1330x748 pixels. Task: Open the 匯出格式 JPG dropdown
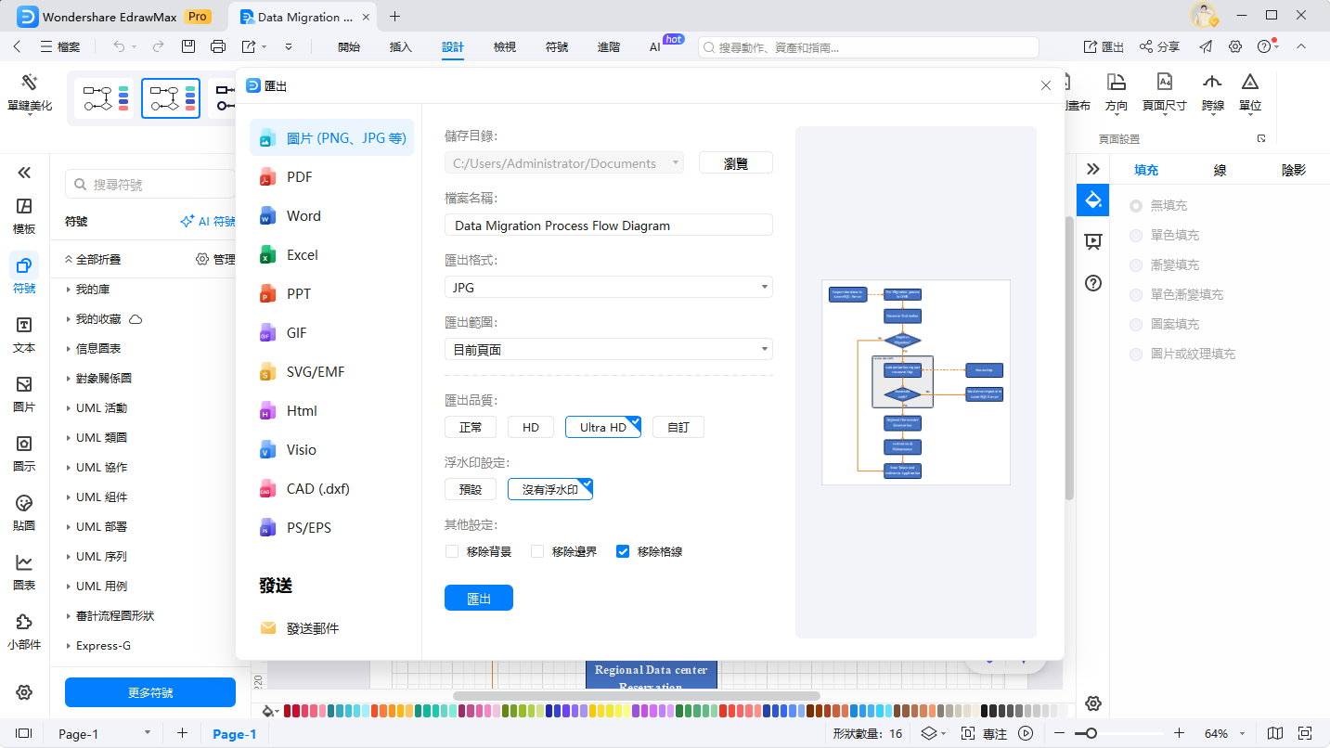click(608, 288)
